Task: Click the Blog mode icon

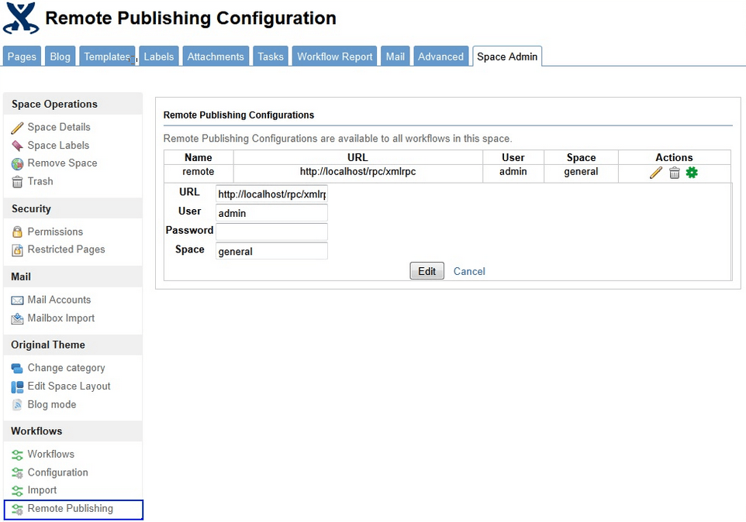Action: pos(17,404)
